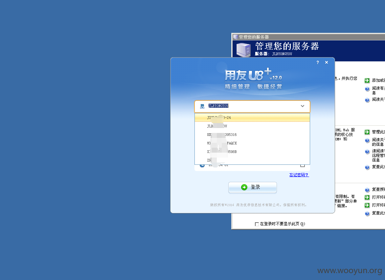Click help icon beside 复查授
Image resolution: width=385 pixels, height=280 pixels.
click(x=367, y=190)
